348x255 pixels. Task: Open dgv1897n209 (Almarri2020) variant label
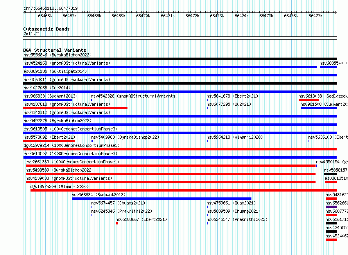click(x=59, y=186)
